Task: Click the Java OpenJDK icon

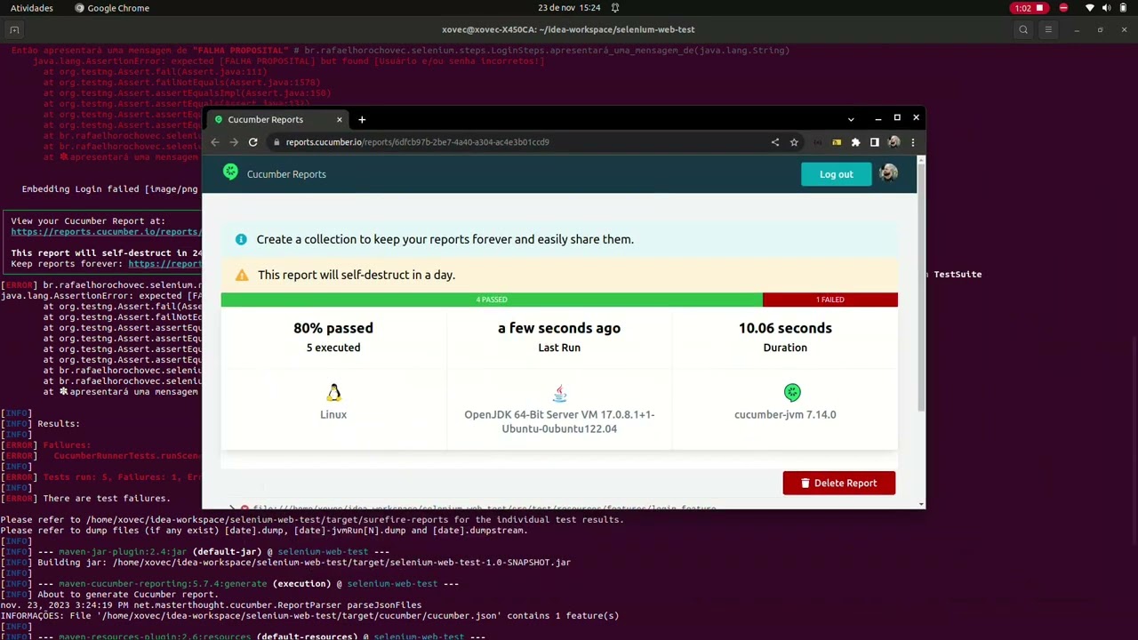Action: tap(559, 393)
